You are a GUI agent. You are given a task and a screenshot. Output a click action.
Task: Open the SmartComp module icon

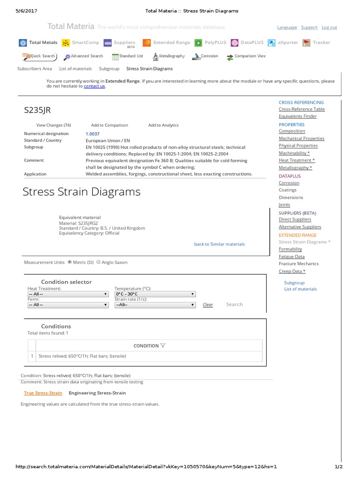(x=65, y=43)
